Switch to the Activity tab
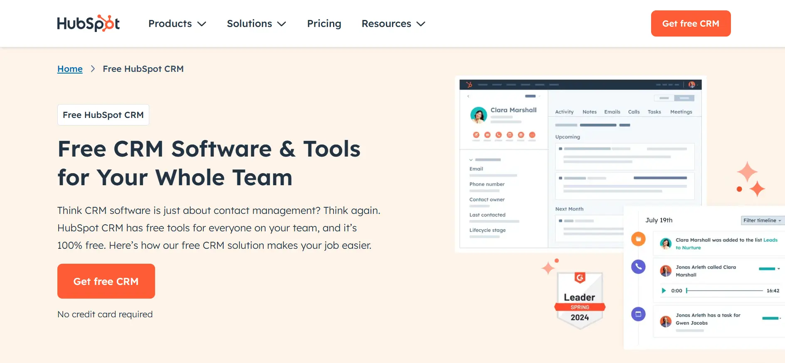 click(564, 112)
